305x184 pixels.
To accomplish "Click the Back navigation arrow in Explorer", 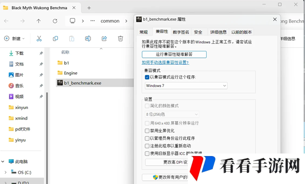I will point(6,21).
